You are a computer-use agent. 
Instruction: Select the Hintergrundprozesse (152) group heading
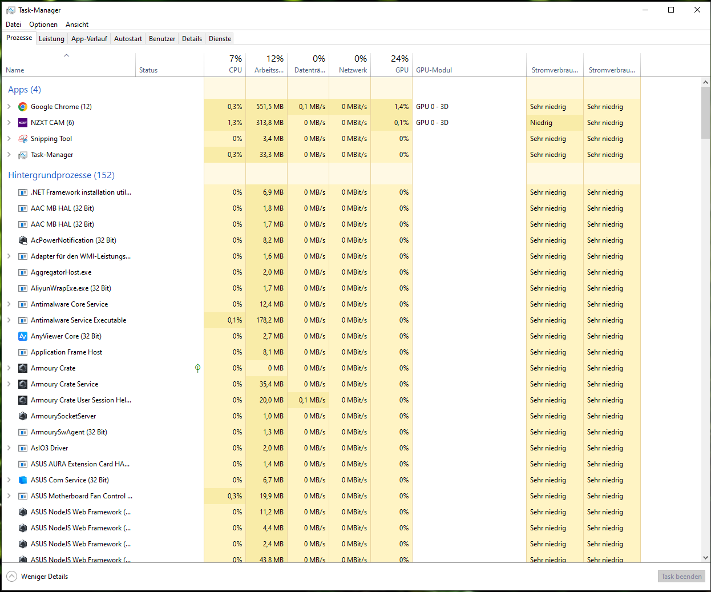point(61,175)
